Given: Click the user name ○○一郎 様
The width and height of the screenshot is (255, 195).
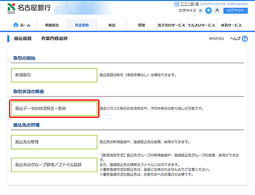Looking at the screenshot, I should coord(189,4).
